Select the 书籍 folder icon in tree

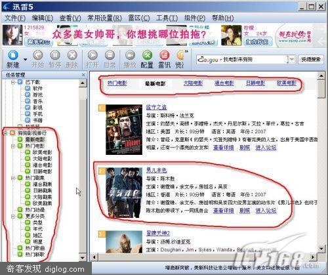28,120
